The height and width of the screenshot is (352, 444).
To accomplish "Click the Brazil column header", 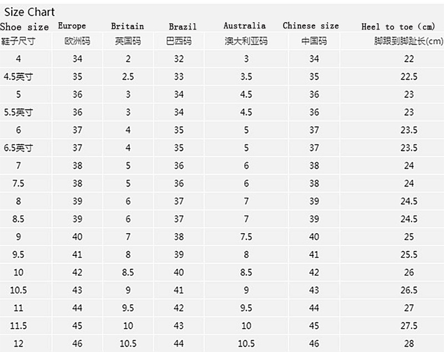I will (183, 26).
